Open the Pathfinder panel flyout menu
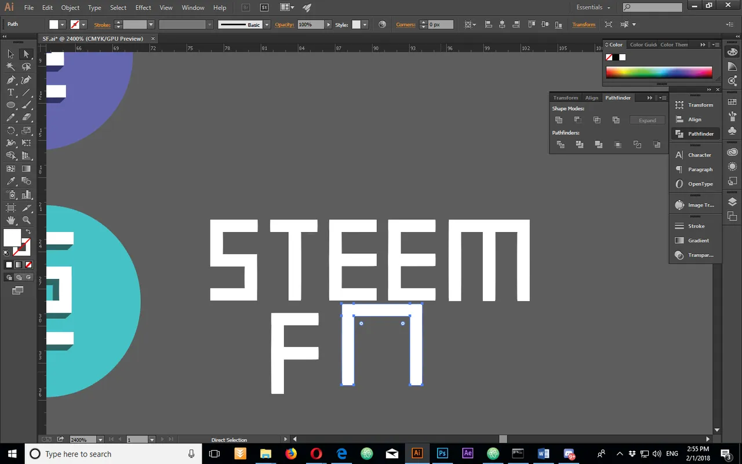Screen dimensions: 742x464 [663, 97]
